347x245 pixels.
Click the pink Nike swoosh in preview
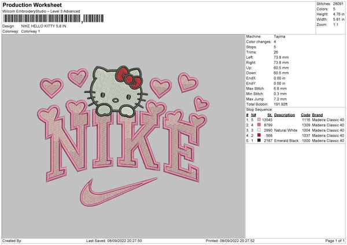pos(119,192)
